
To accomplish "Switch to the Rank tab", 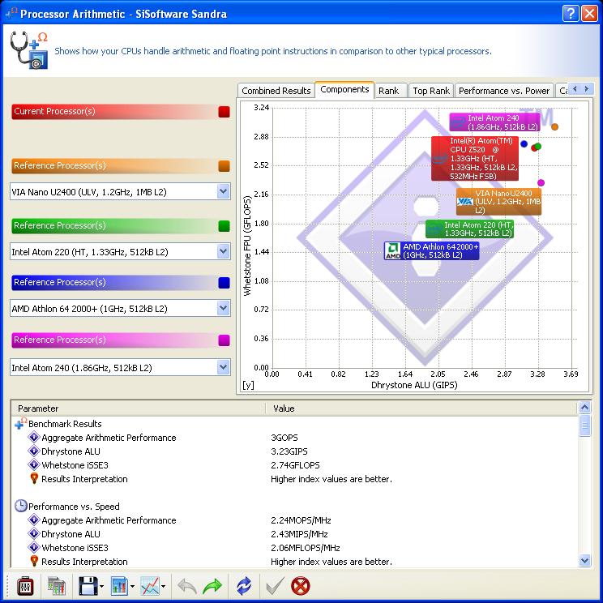I will point(389,91).
